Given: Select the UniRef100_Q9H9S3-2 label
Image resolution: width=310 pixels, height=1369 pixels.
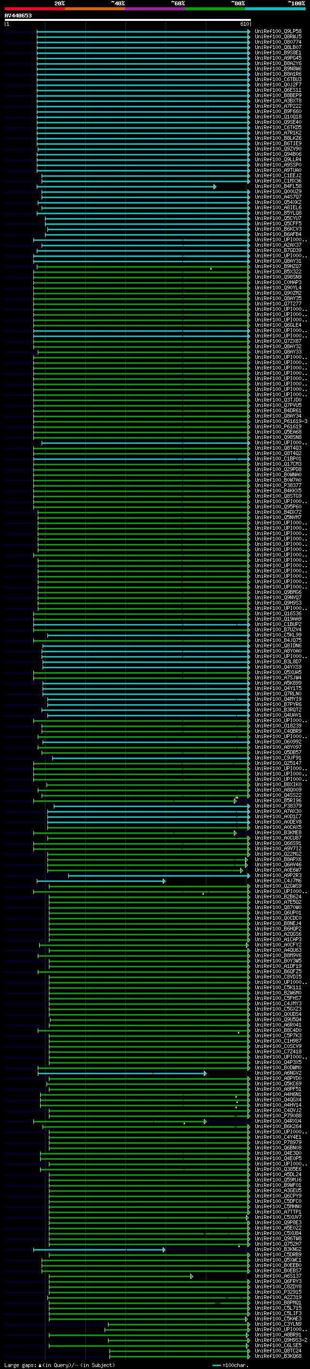Looking at the screenshot, I should (x=281, y=1340).
